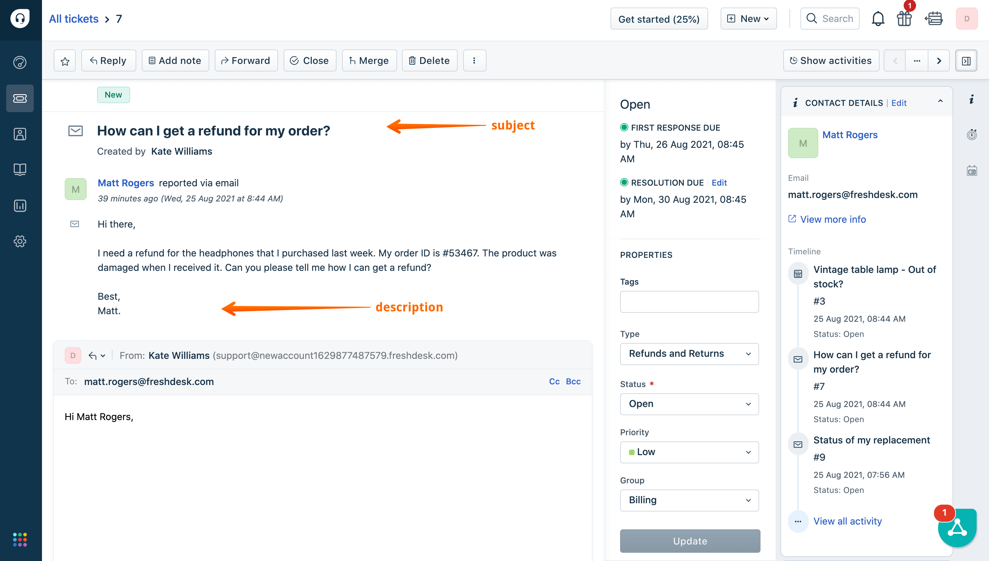Image resolution: width=989 pixels, height=561 pixels.
Task: Open the Freshdesk home logo
Action: click(20, 19)
